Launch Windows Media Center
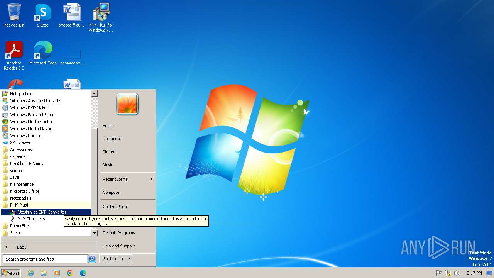 pyautogui.click(x=46, y=122)
